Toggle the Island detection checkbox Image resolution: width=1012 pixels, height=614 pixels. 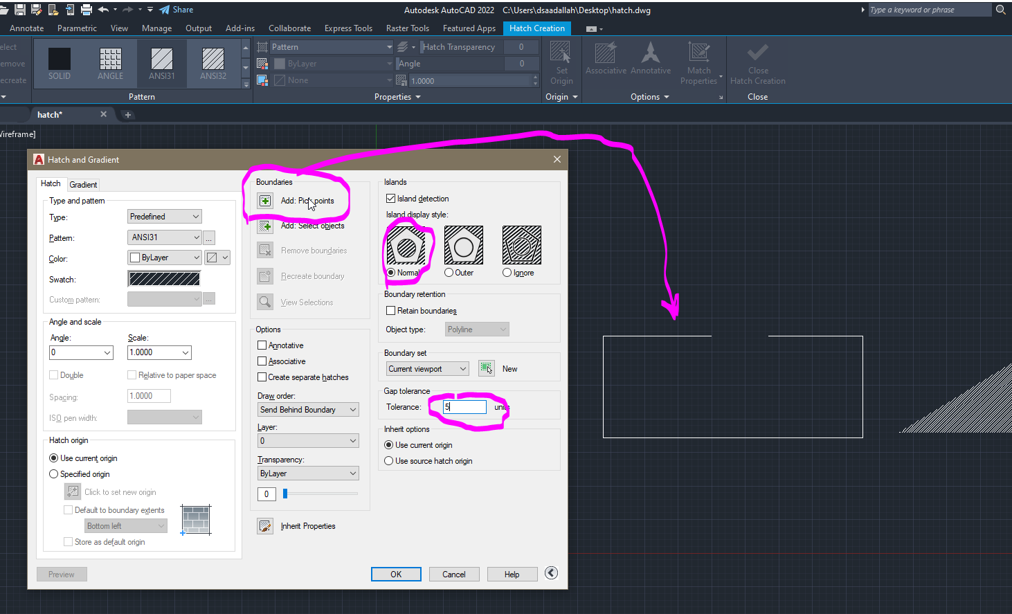[391, 198]
